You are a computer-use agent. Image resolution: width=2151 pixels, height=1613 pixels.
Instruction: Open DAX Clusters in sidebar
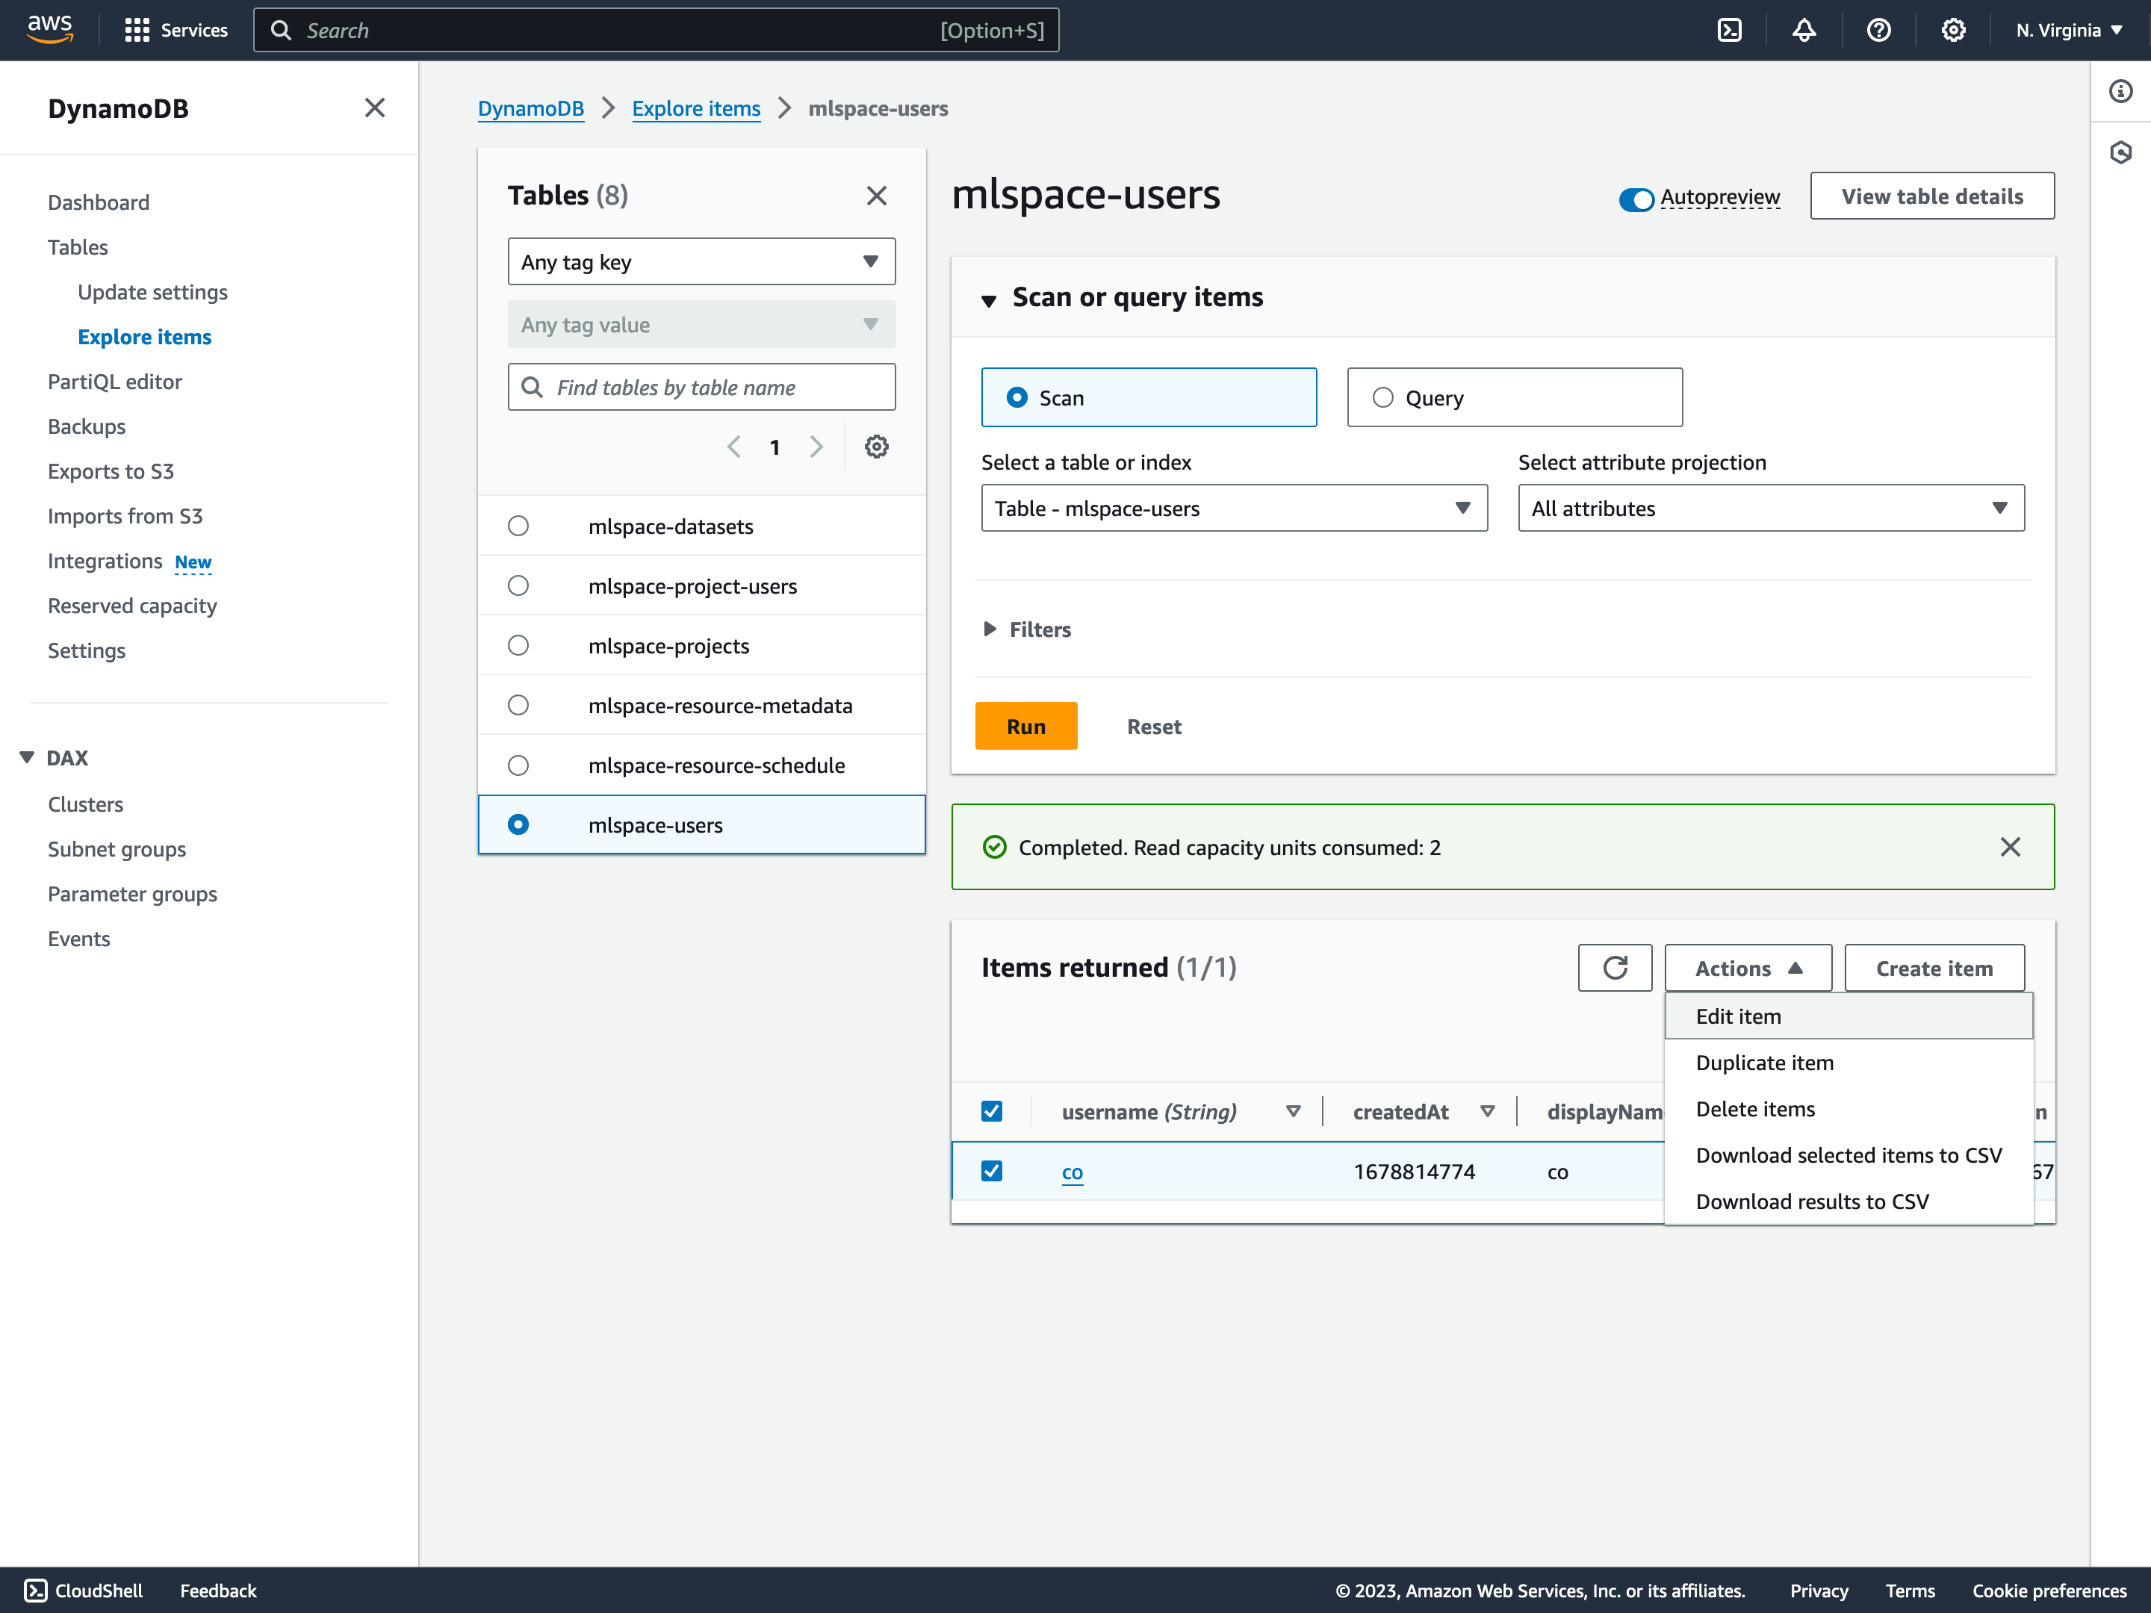point(86,804)
